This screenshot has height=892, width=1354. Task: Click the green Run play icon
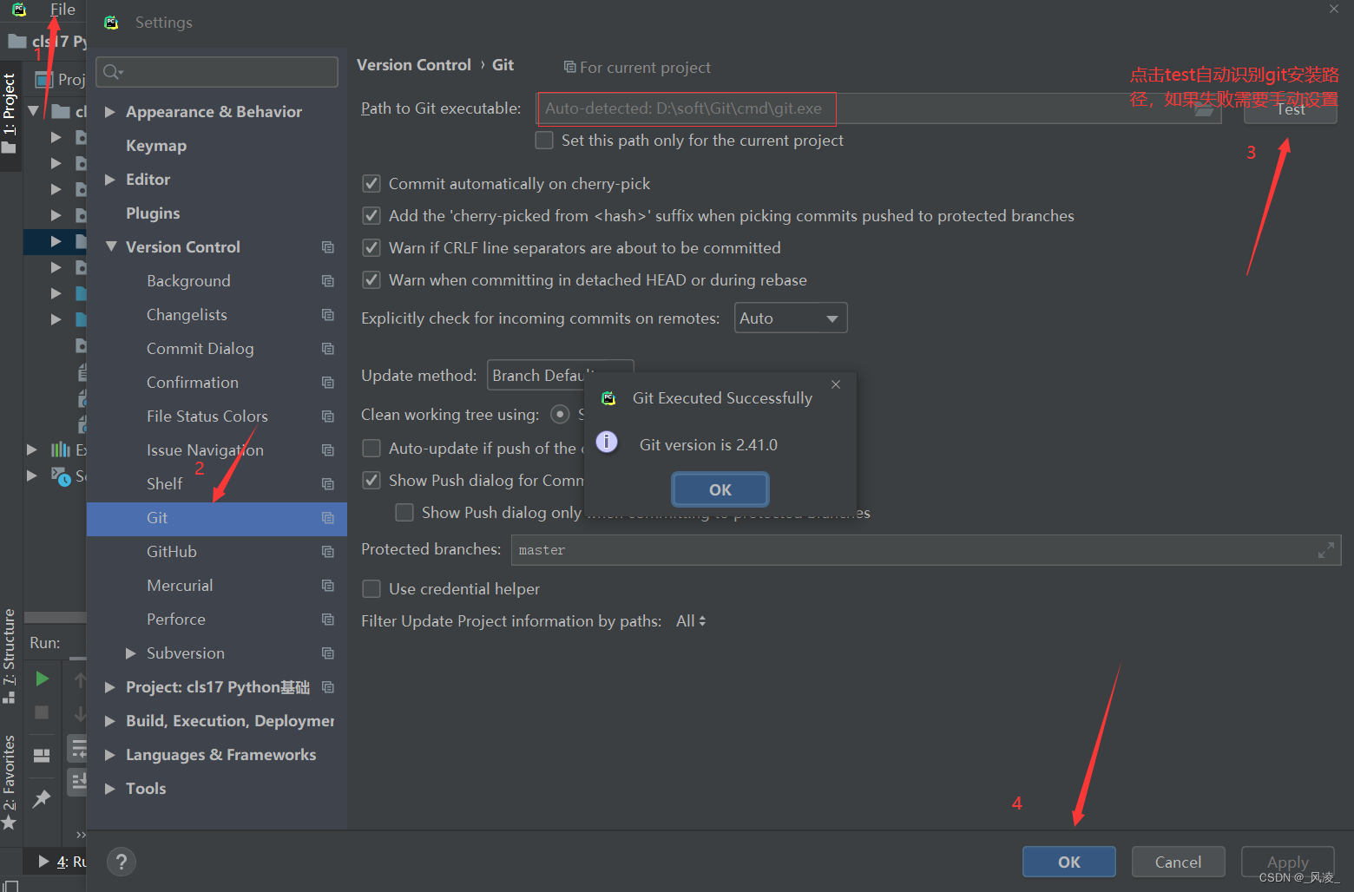click(42, 679)
